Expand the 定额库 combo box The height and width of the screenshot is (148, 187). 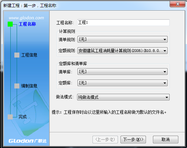[123, 83]
